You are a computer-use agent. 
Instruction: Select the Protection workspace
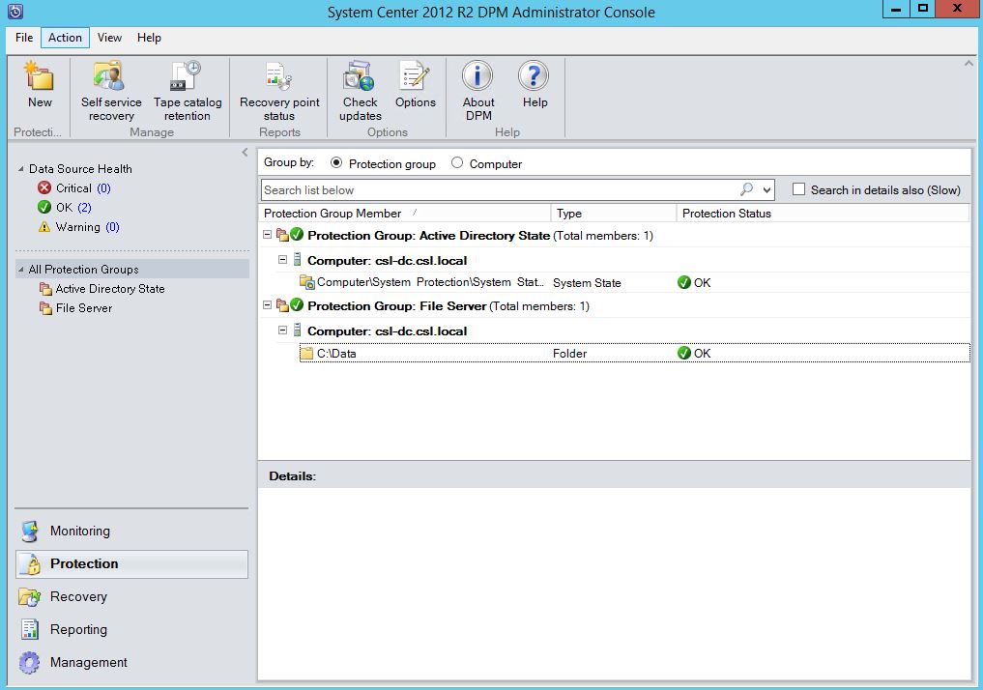(131, 564)
